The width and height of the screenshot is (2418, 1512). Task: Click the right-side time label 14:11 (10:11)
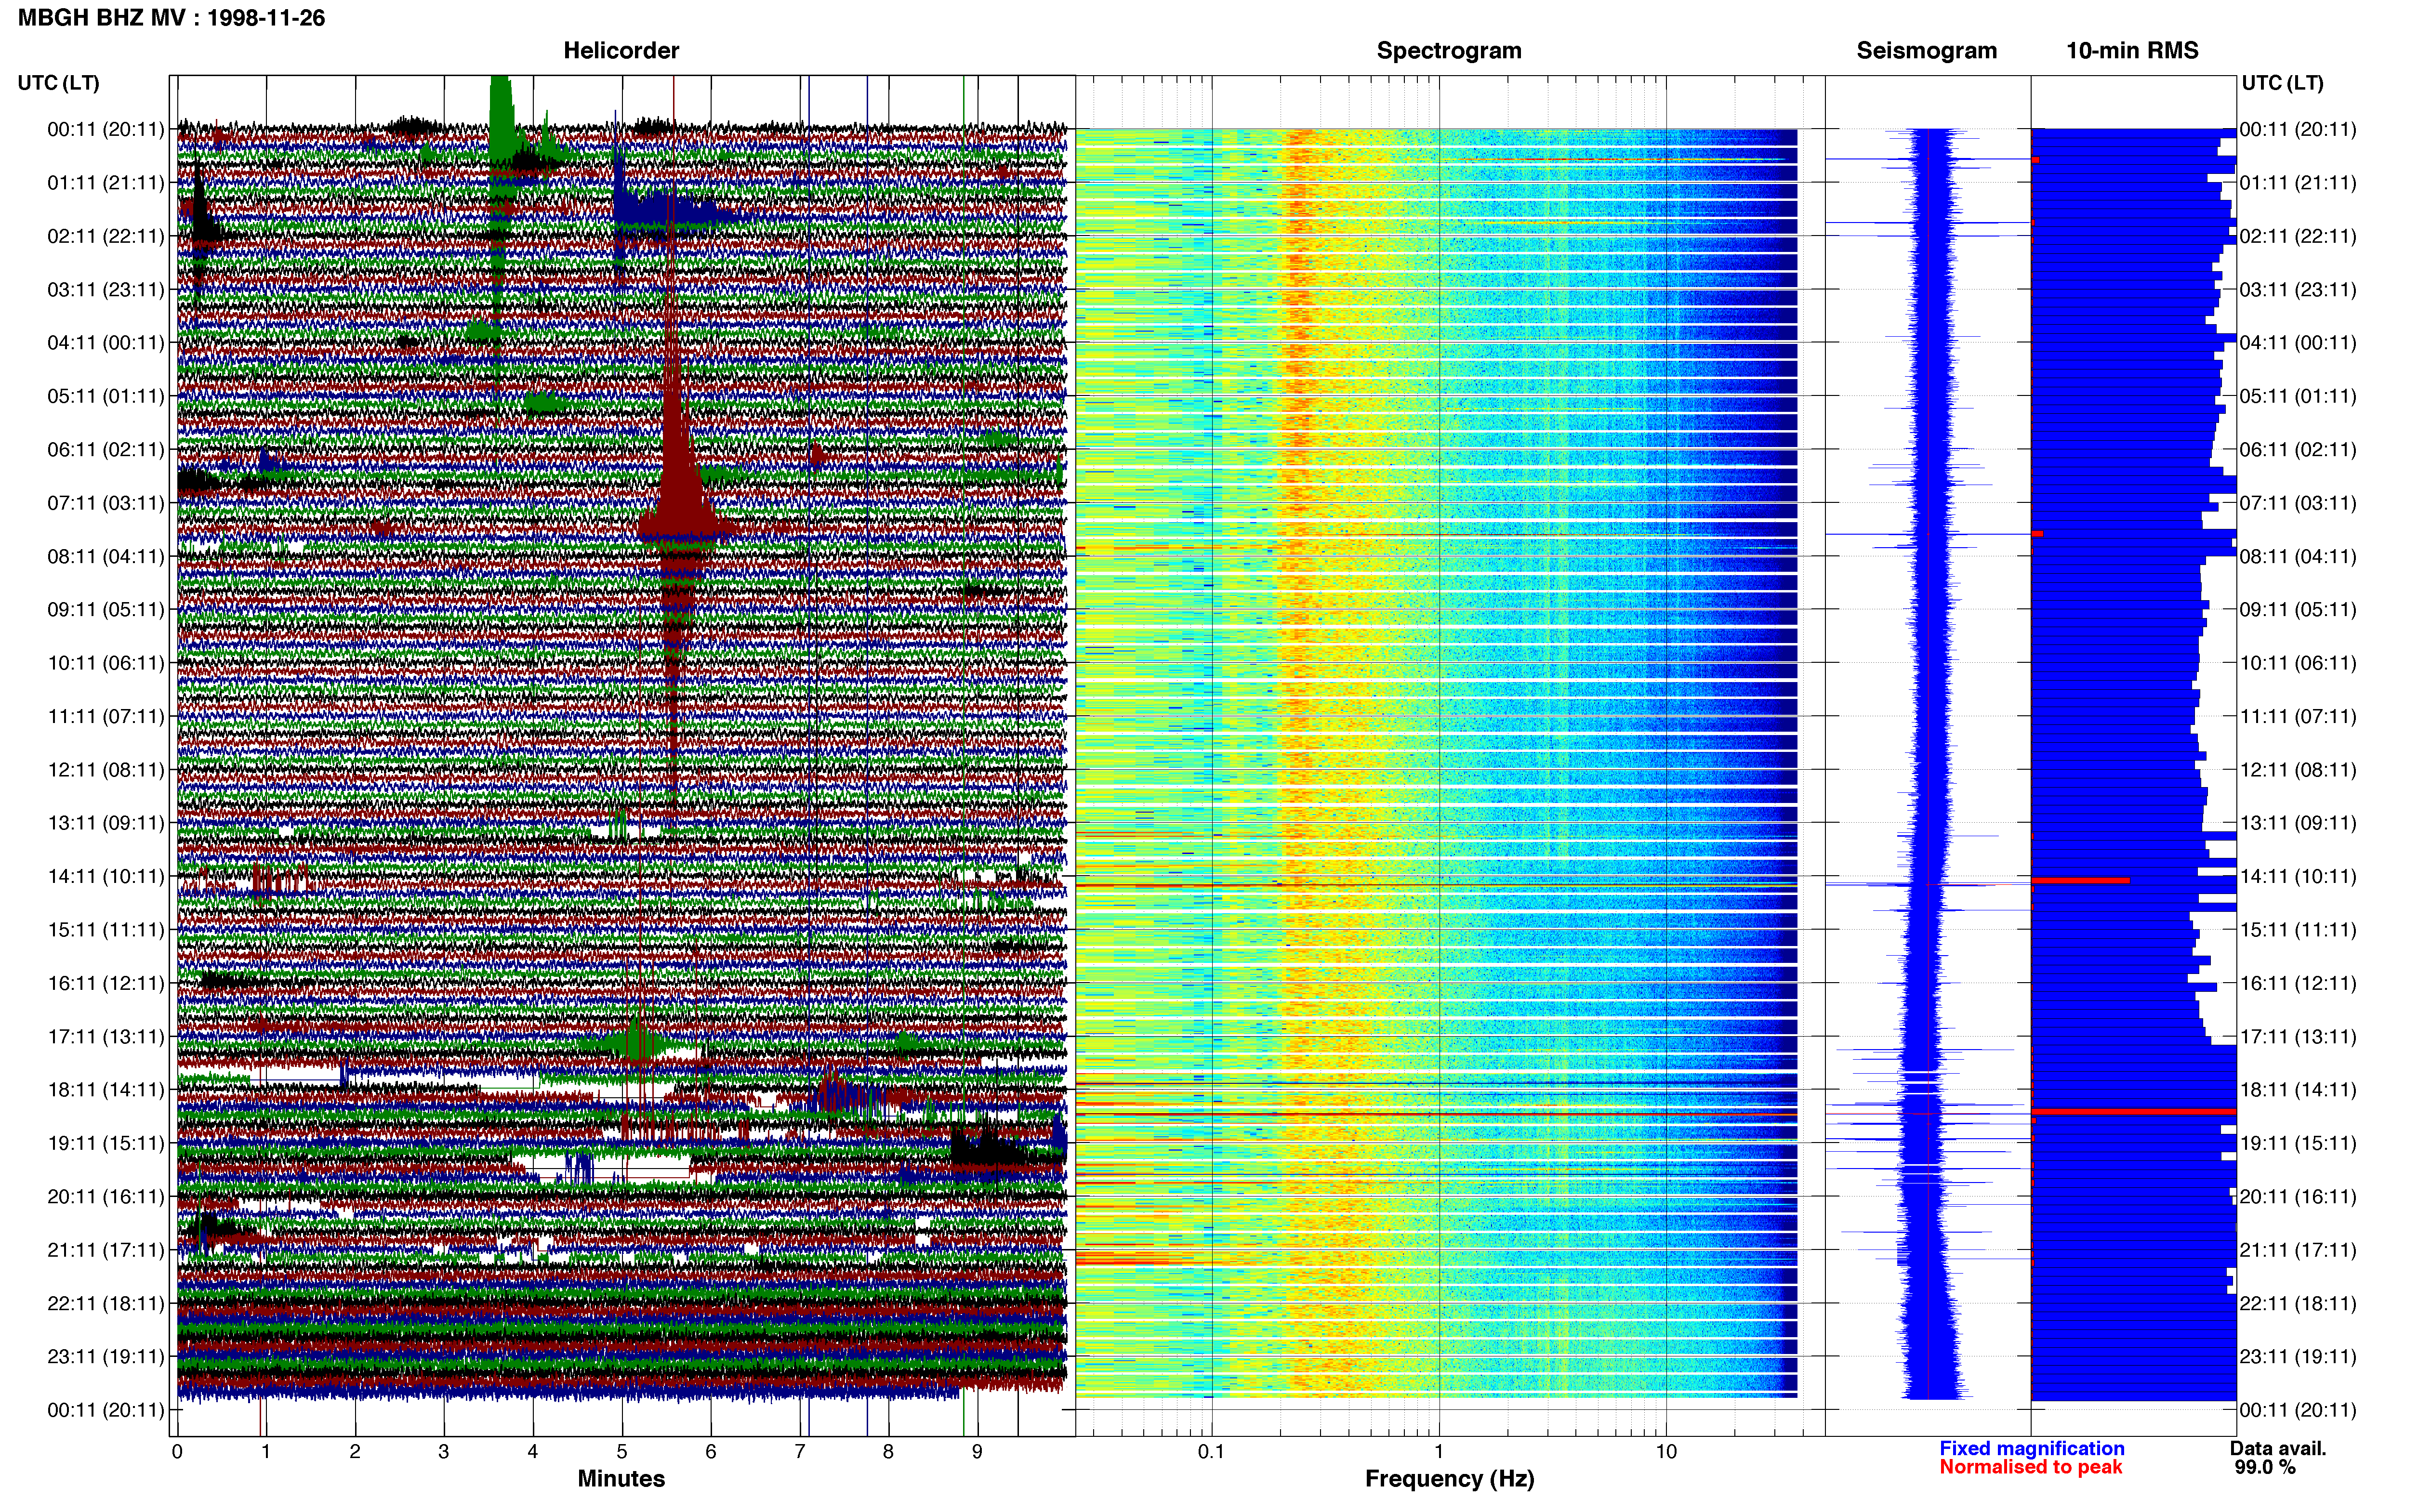click(x=2298, y=876)
